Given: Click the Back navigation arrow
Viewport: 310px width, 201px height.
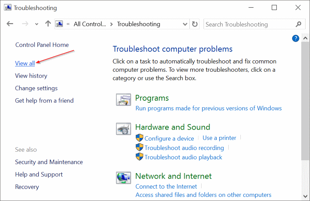Looking at the screenshot, I should (10, 24).
